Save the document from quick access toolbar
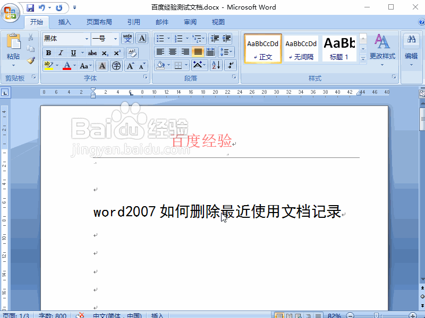This screenshot has width=425, height=318. 30,7
